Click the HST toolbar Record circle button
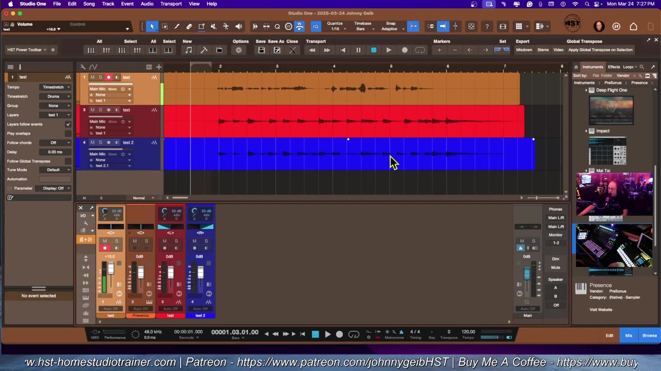Image resolution: width=661 pixels, height=371 pixels. point(404,50)
